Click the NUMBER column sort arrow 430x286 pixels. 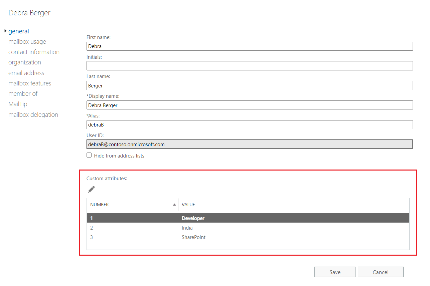click(x=174, y=205)
